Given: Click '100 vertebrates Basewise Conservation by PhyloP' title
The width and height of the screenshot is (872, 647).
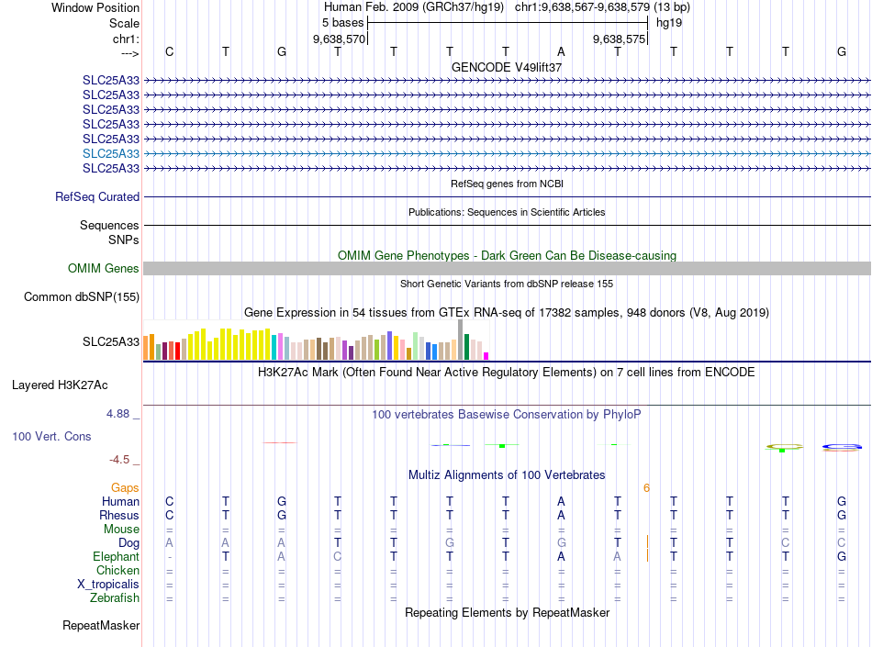Looking at the screenshot, I should point(507,415).
